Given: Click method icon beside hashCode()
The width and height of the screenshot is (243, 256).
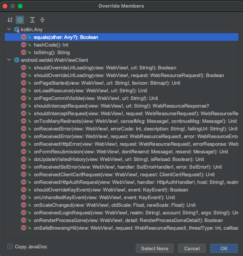Looking at the screenshot, I should click(x=24, y=45).
